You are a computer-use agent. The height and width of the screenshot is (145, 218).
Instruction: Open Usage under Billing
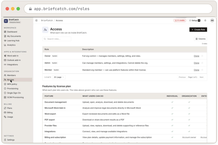point(8,117)
